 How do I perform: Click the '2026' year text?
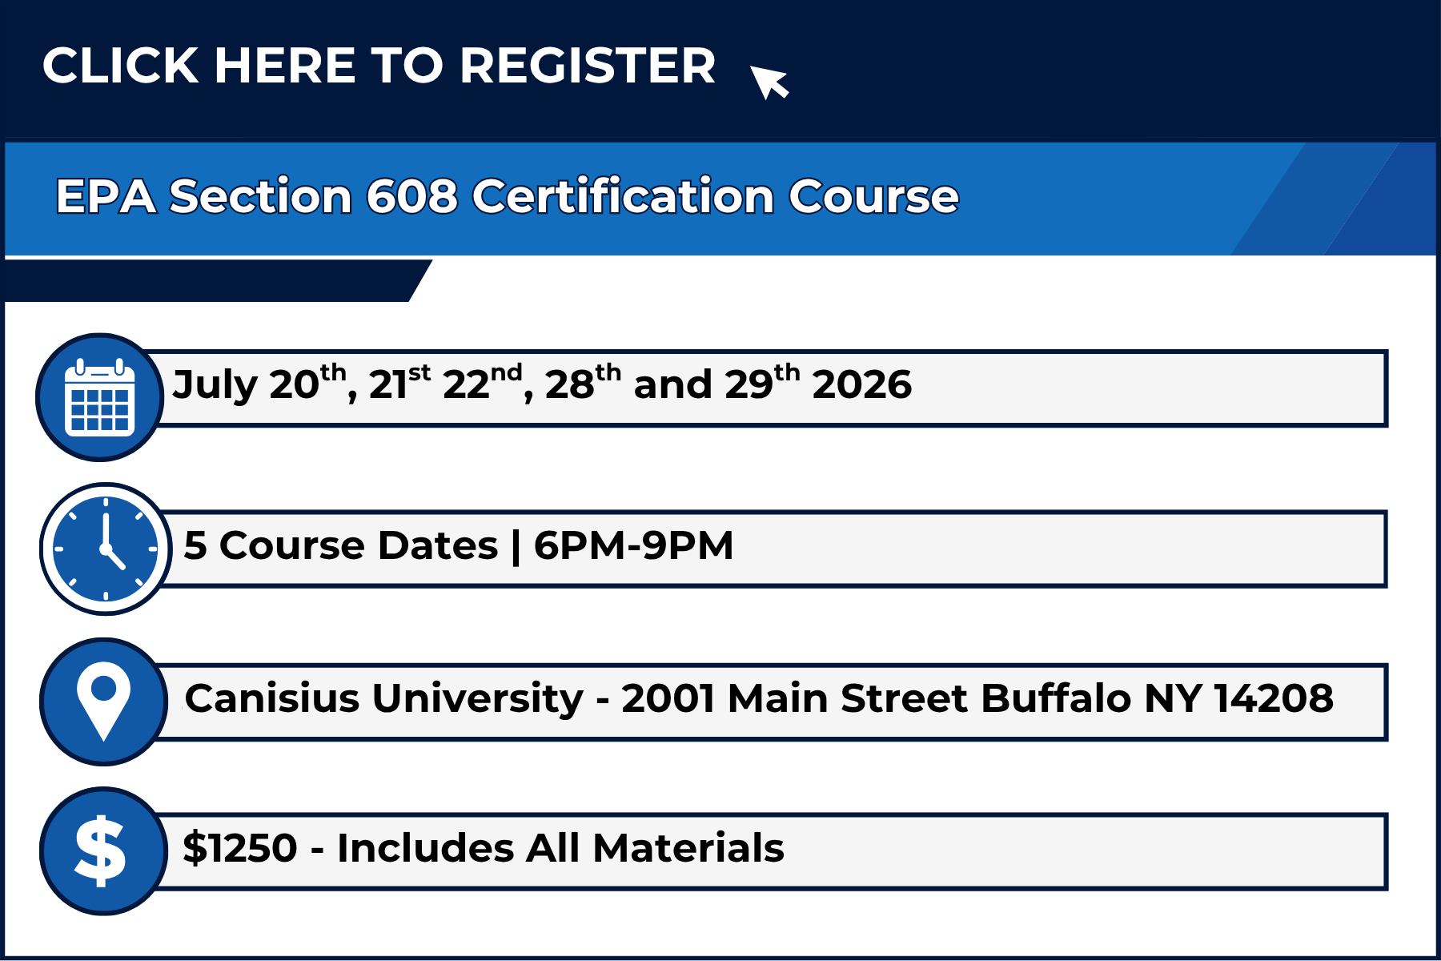pos(861,384)
